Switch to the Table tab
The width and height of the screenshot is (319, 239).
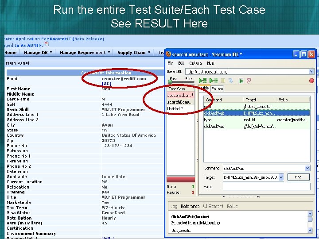pyautogui.click(x=204, y=88)
